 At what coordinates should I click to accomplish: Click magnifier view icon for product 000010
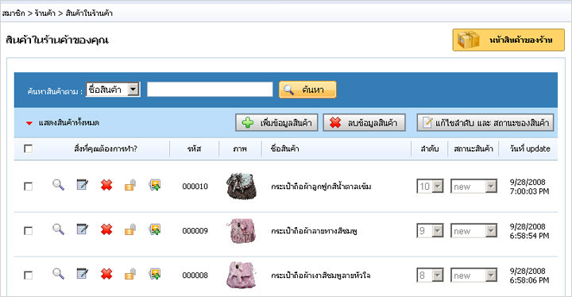58,185
